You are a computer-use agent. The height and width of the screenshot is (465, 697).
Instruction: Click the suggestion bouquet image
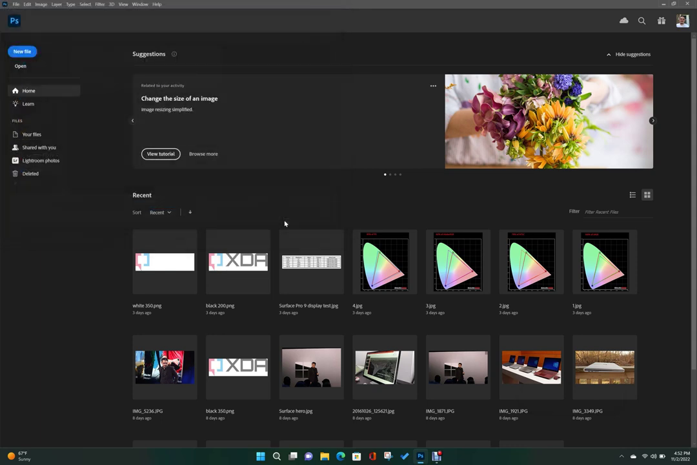tap(549, 121)
